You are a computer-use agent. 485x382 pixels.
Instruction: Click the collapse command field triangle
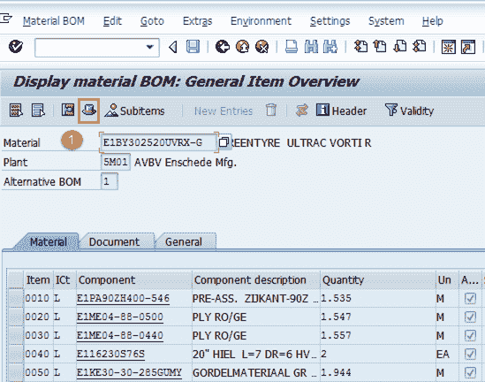coord(173,48)
